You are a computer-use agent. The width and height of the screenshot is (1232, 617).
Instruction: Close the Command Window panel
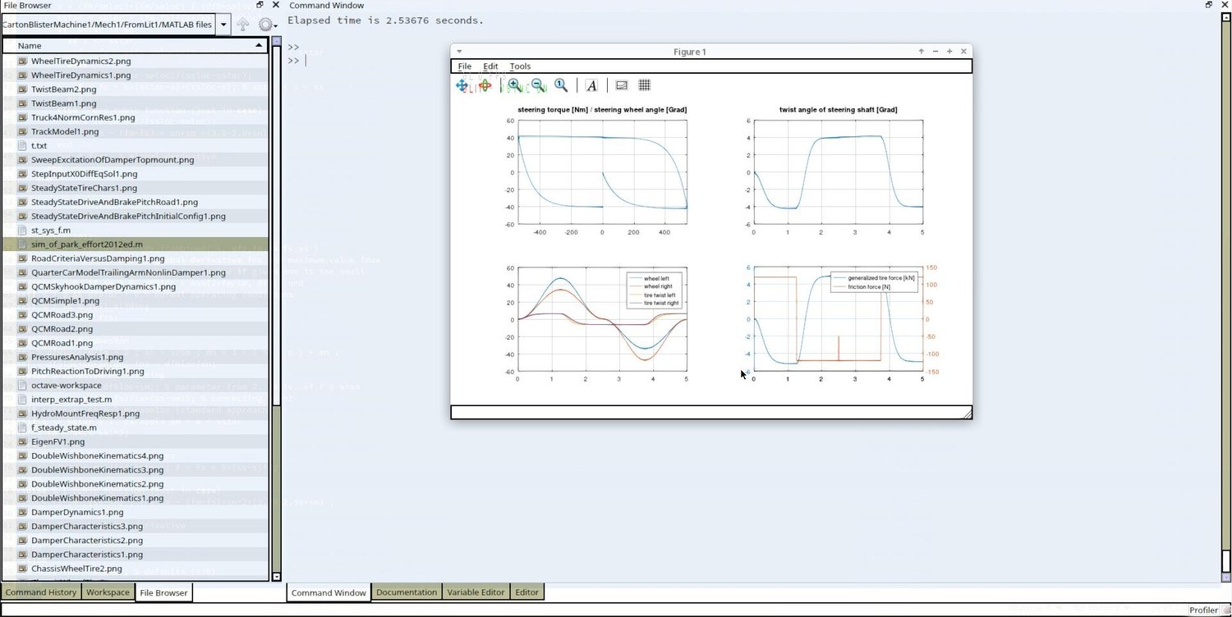coord(1223,5)
